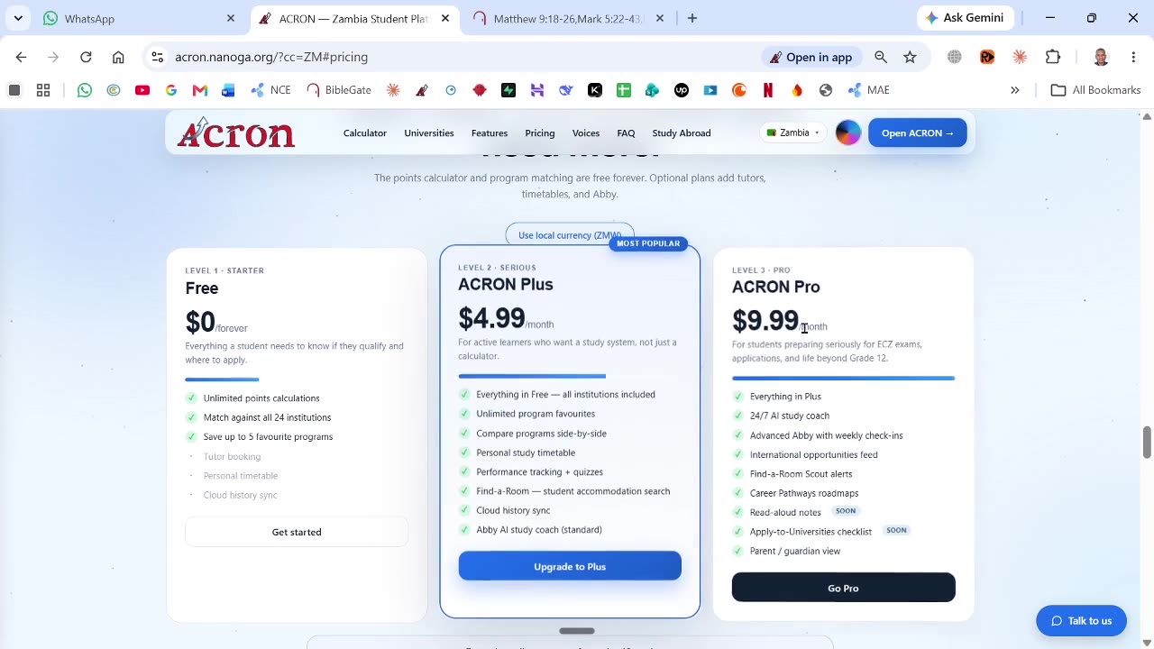Open the FAQ nav item
Screen dimensions: 1154x649
[626, 133]
